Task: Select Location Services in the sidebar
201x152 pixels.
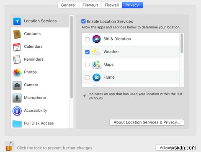Action: [40, 21]
